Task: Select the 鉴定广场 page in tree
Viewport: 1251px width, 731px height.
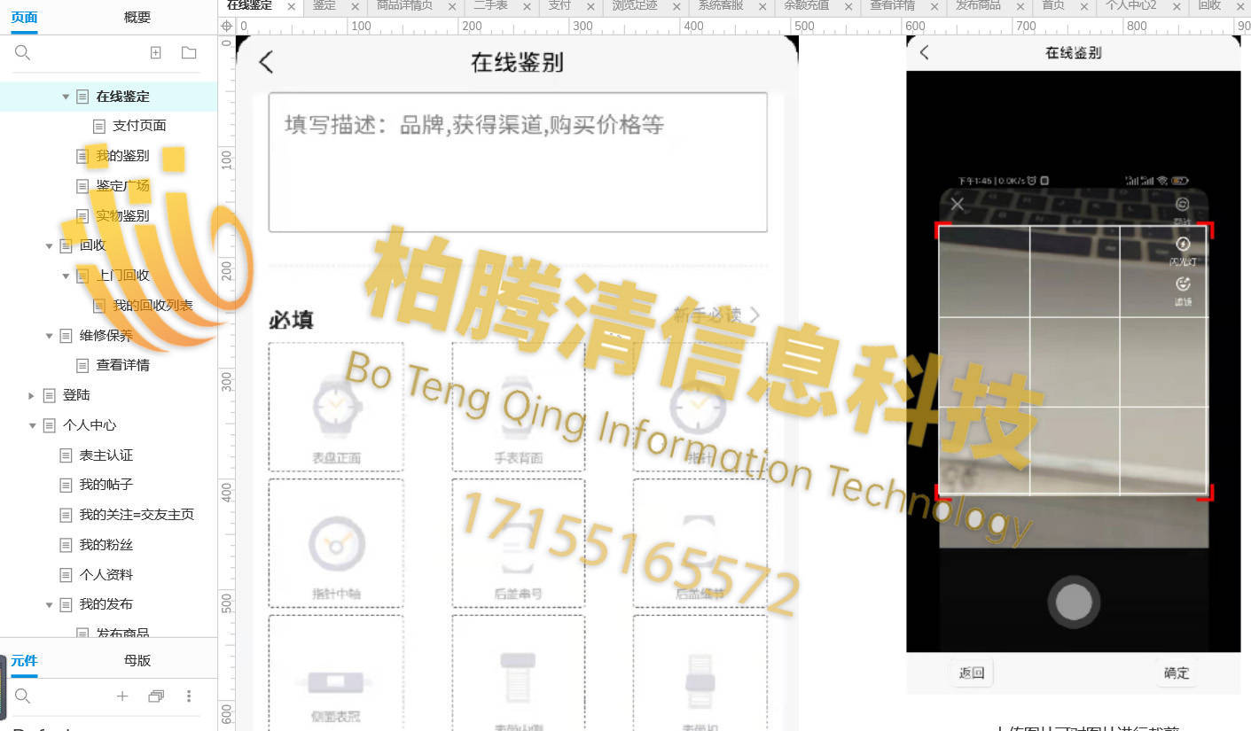Action: (x=122, y=186)
